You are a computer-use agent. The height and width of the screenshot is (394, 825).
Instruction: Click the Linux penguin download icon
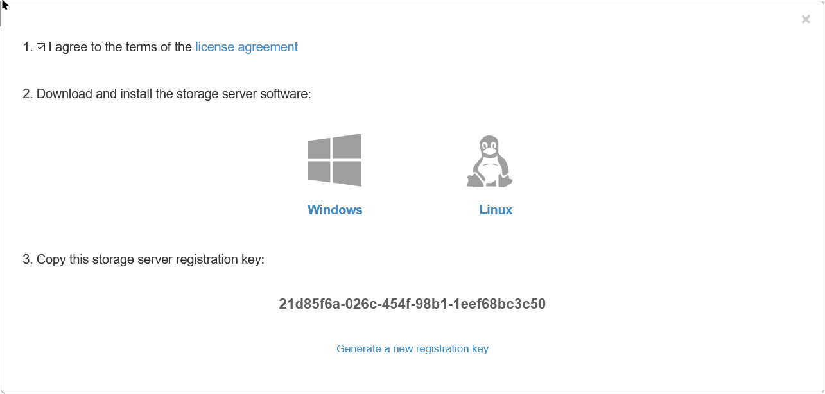tap(490, 162)
